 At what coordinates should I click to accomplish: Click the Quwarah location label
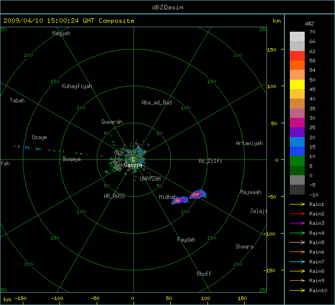point(112,122)
